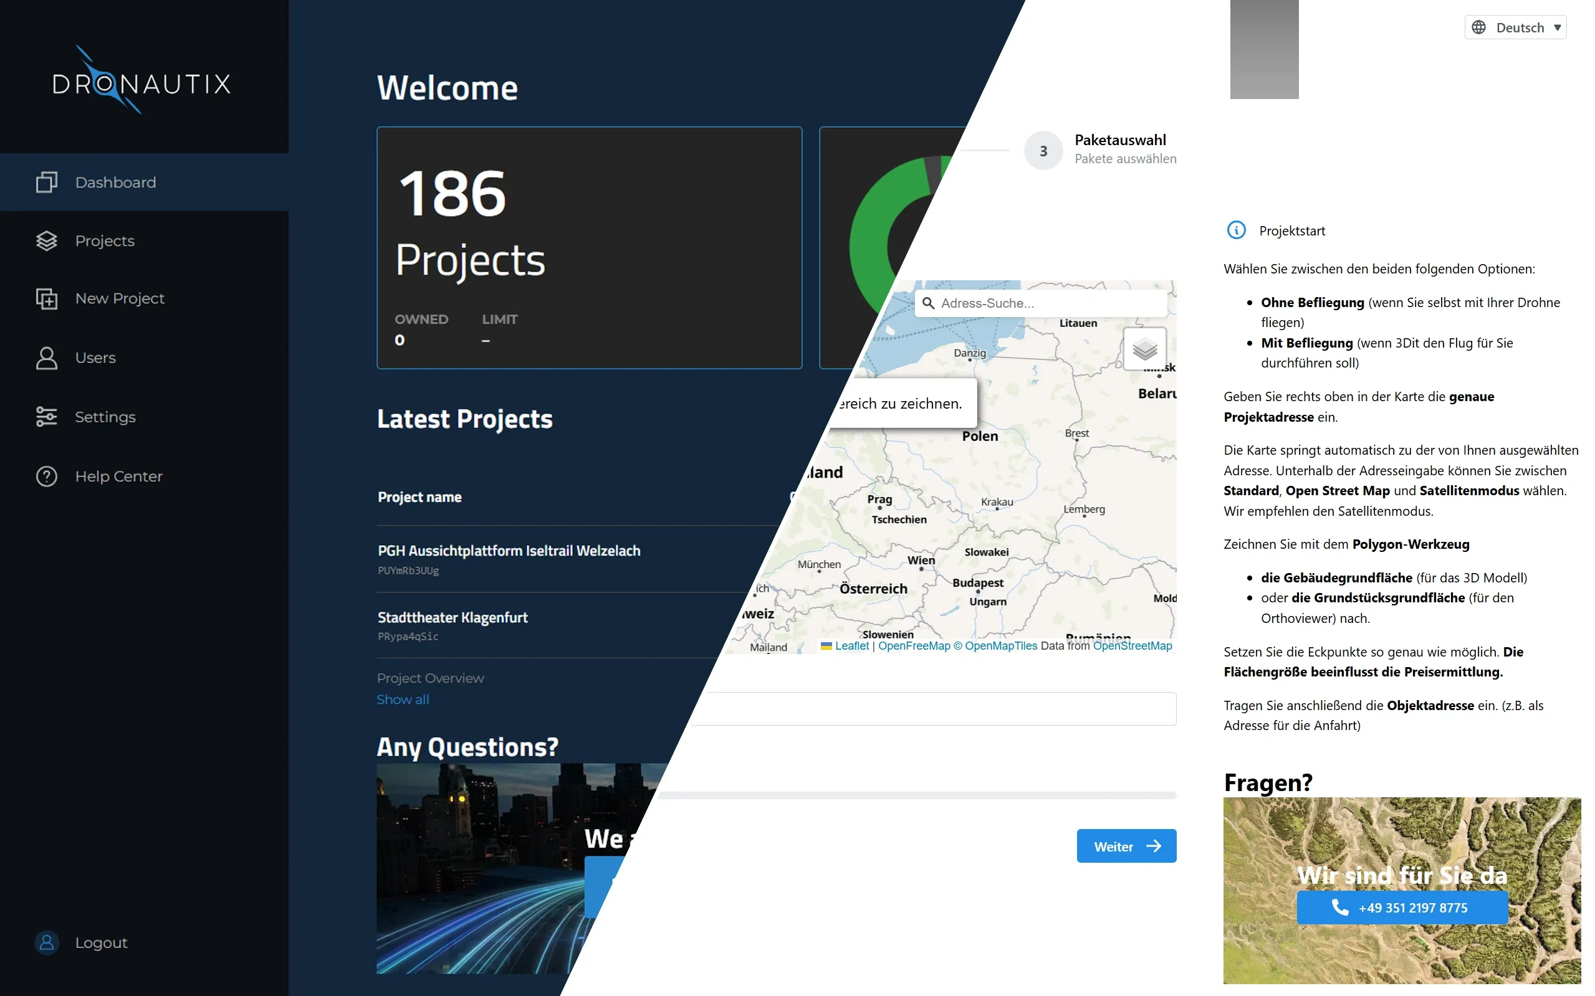Click the Users person icon
This screenshot has width=1595, height=996.
(x=46, y=358)
